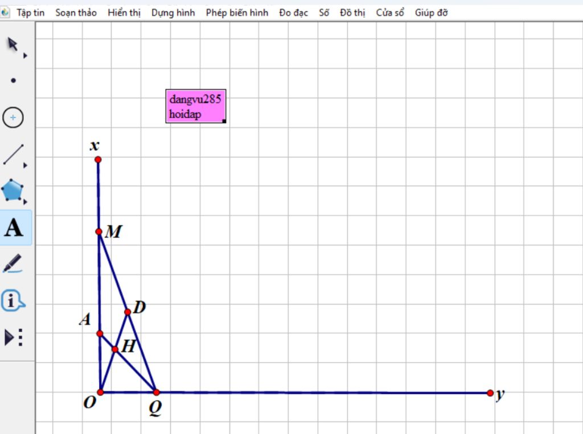
Task: Select red point M
Action: pyautogui.click(x=98, y=232)
